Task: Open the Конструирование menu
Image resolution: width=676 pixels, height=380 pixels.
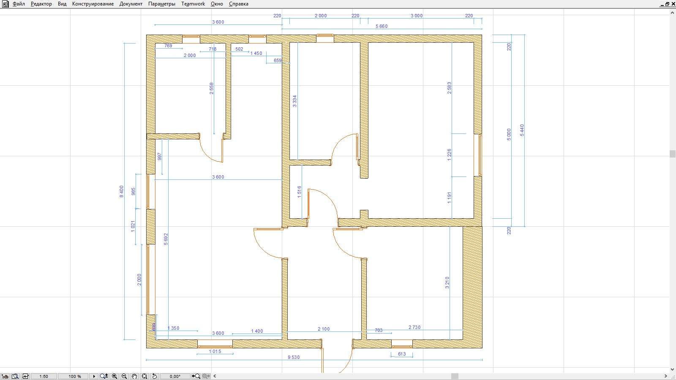Action: (x=93, y=4)
